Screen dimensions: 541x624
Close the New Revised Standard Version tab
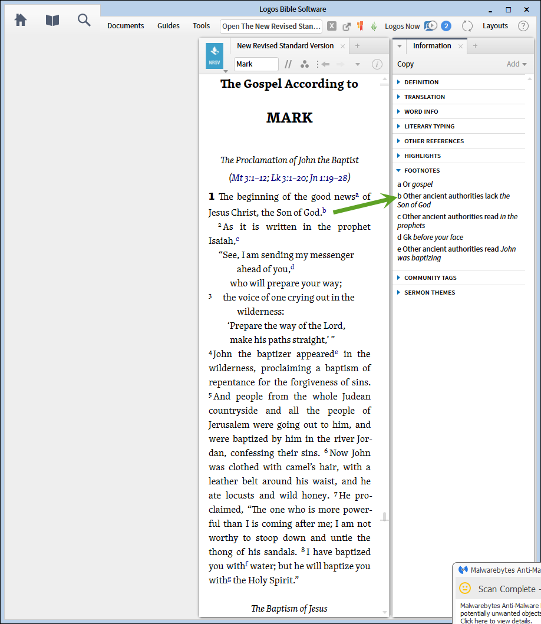(x=342, y=46)
